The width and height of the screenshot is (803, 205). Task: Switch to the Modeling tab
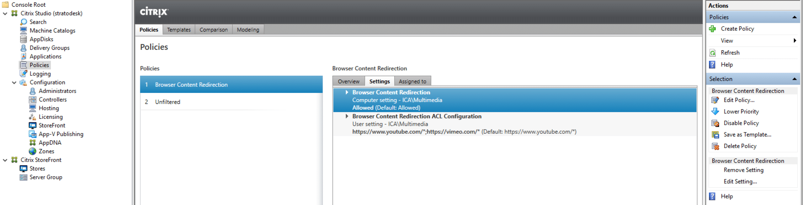tap(248, 29)
